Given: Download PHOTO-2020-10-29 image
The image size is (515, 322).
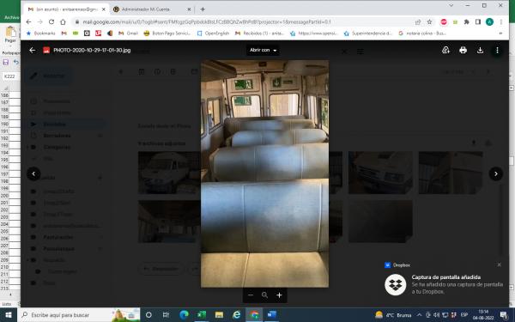Looking at the screenshot, I should point(480,50).
